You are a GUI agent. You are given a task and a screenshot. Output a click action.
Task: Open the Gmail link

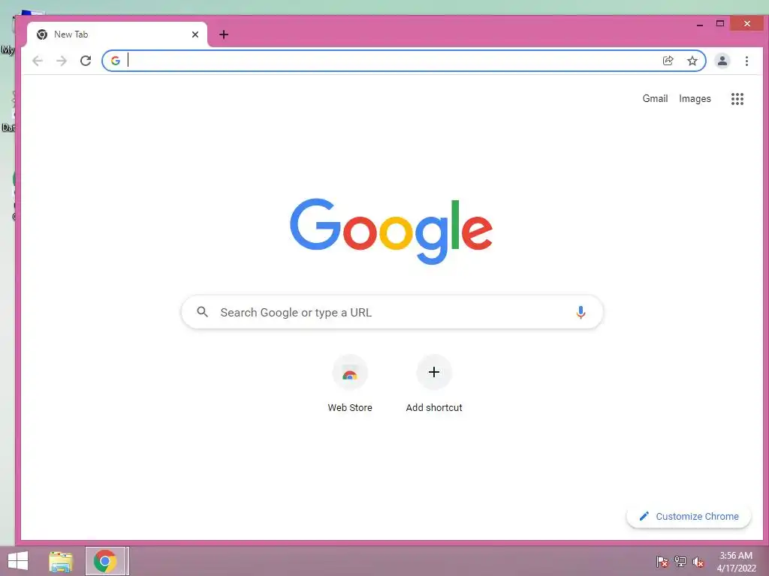coord(655,98)
